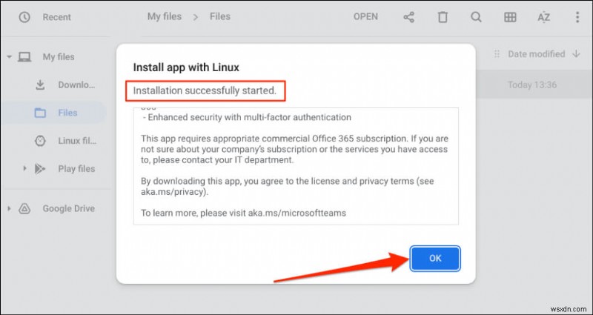Click the column drag handle near Date modified

click(x=497, y=54)
